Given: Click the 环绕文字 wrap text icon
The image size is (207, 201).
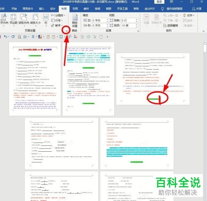Looking at the screenshot, I should pyautogui.click(x=156, y=19).
